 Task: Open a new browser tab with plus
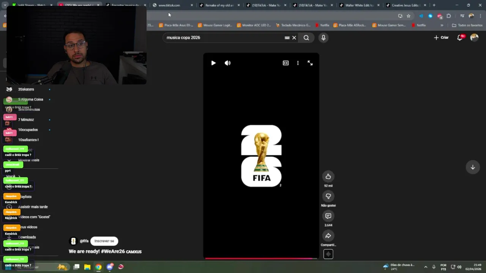pos(434,5)
